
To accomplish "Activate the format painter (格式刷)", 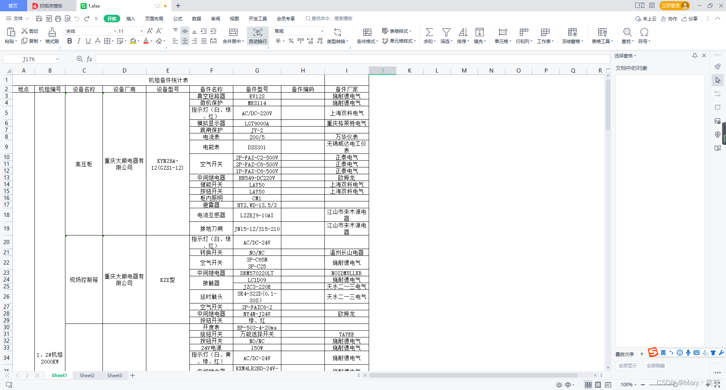I will pyautogui.click(x=52, y=36).
